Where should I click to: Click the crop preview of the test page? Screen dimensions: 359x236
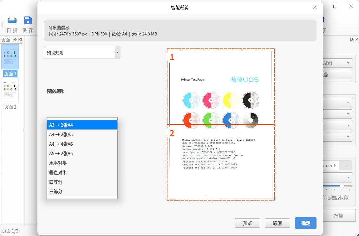221,124
